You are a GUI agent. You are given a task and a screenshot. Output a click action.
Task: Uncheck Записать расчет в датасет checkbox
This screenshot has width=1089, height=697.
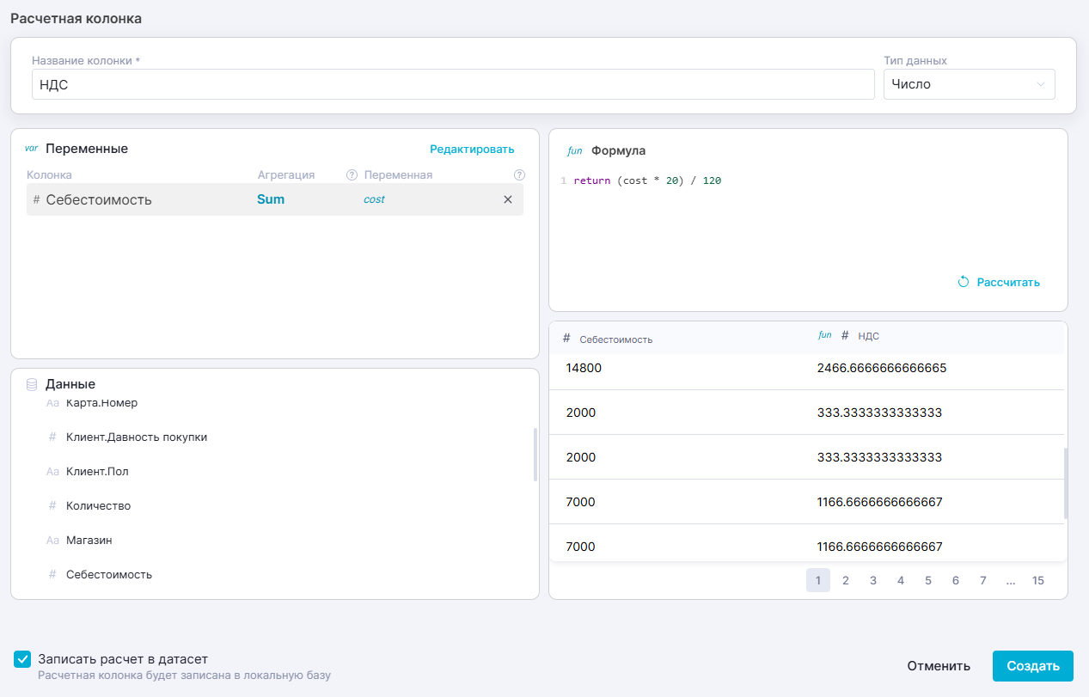click(22, 659)
